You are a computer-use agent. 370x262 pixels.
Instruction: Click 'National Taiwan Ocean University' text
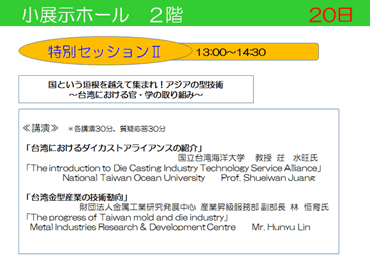134,178
